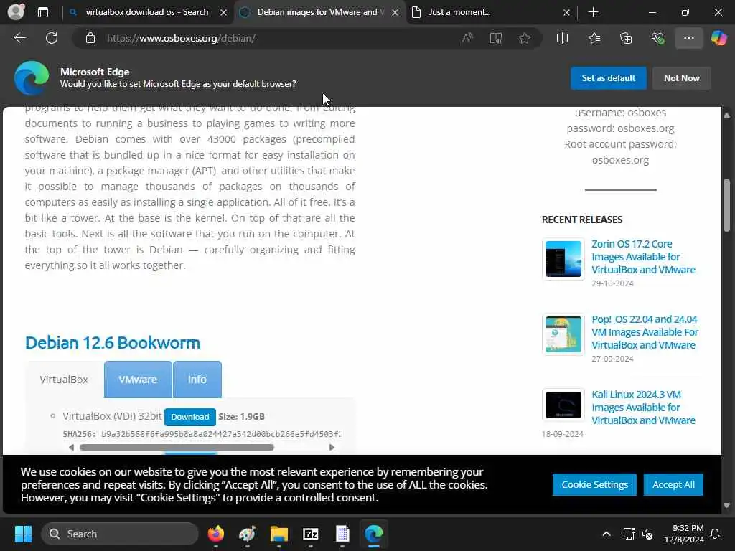Open Kali Linux 2024.3 VM images link
Viewport: 735px width, 551px height.
tap(643, 408)
